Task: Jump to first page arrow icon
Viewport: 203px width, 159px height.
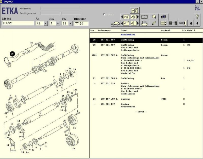Action: 191,23
